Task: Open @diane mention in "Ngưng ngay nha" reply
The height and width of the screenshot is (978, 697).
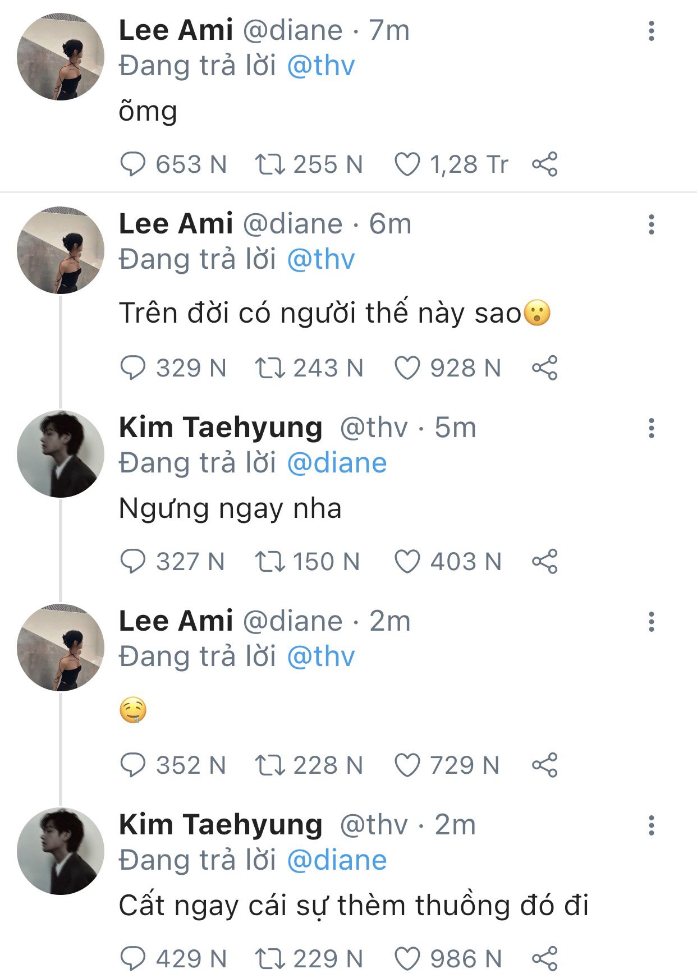Action: (337, 463)
